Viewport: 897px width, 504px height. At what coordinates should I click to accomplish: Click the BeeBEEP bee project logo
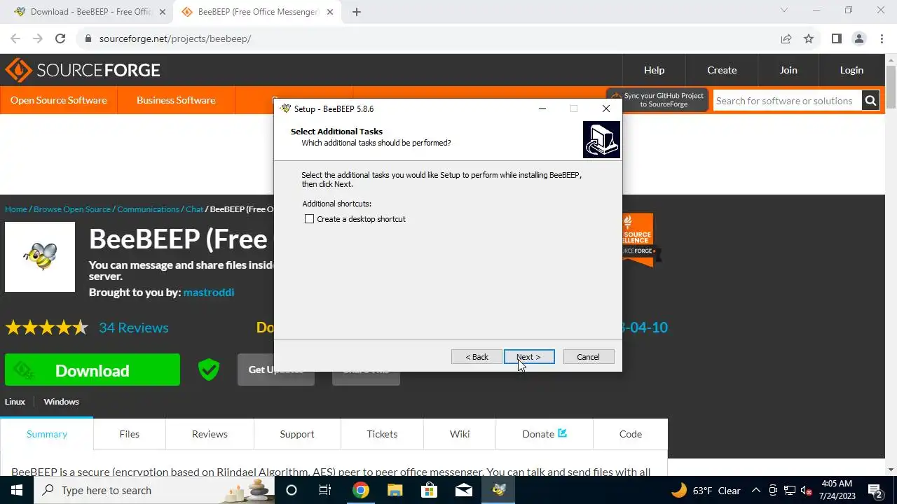click(x=40, y=257)
